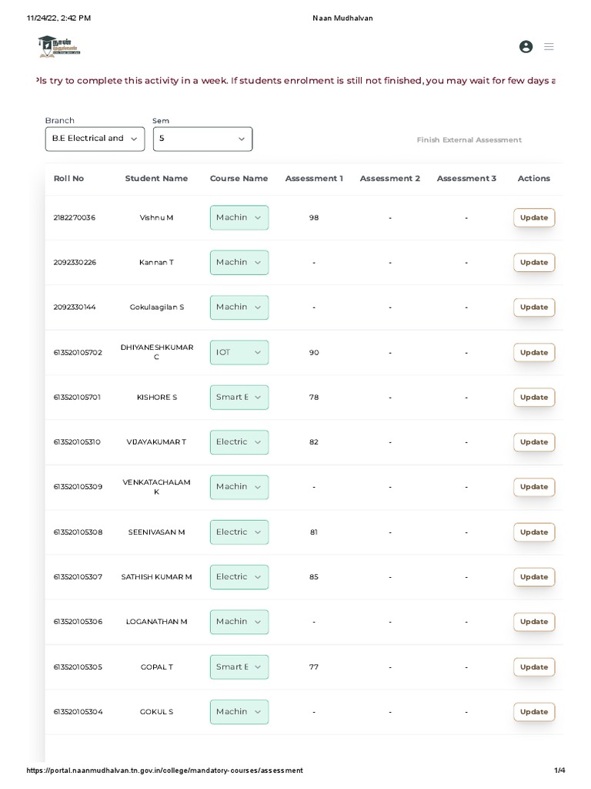Screen dimensions: 591x789
Task: Click the Naan Mudhalvan logo
Action: pos(58,46)
